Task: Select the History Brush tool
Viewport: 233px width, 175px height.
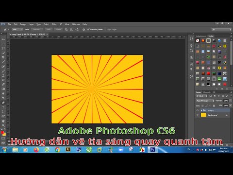Action: 3,80
